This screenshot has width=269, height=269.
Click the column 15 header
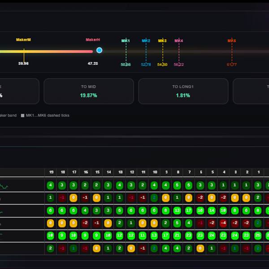(x=97, y=172)
